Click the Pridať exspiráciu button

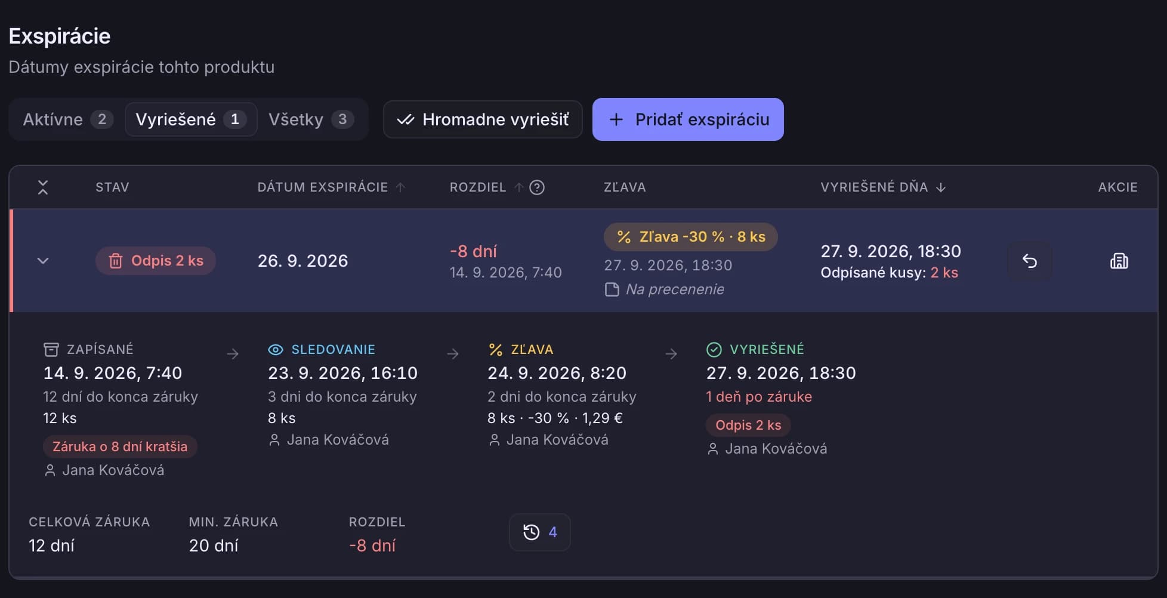[688, 119]
